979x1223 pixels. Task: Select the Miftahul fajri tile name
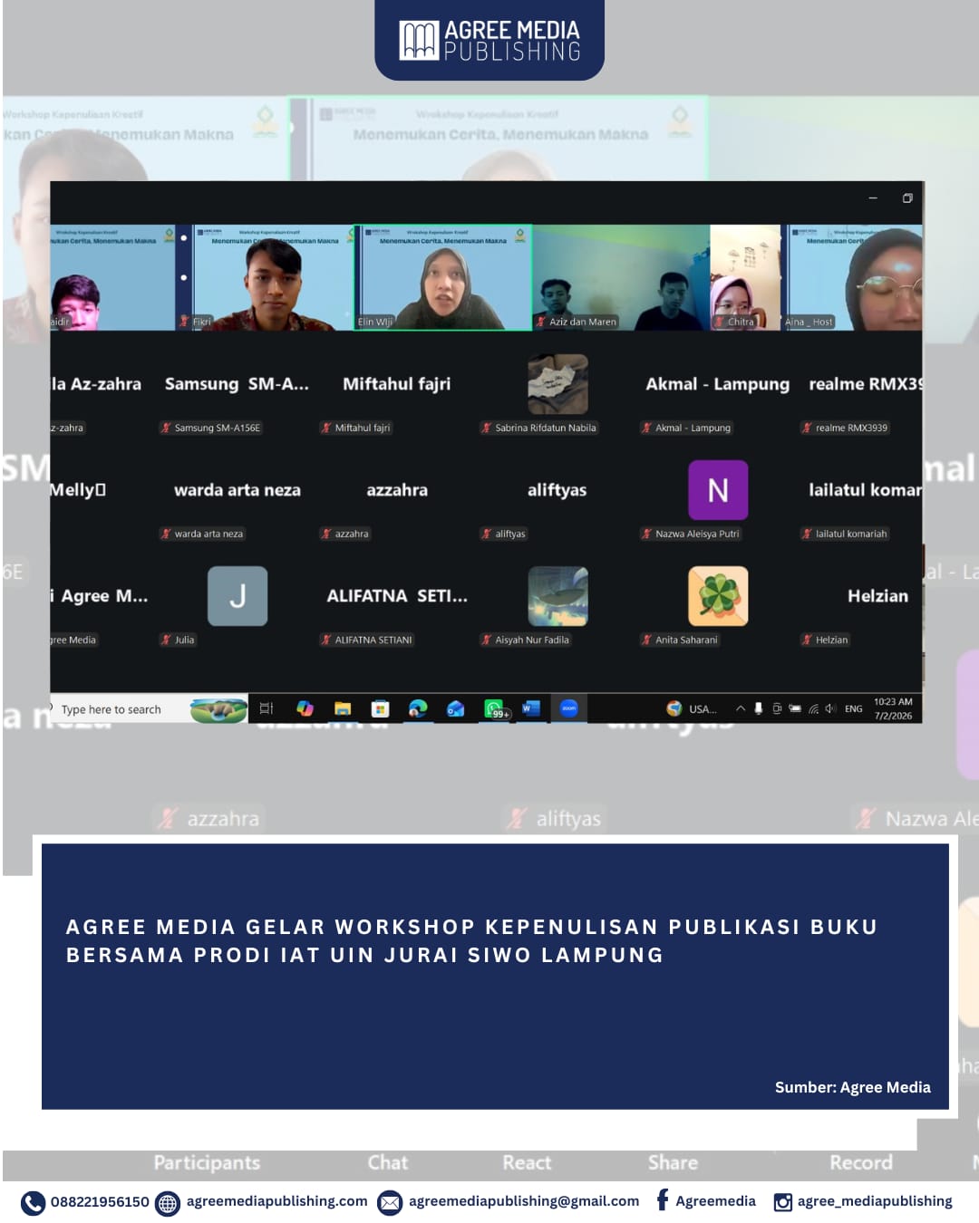click(397, 384)
